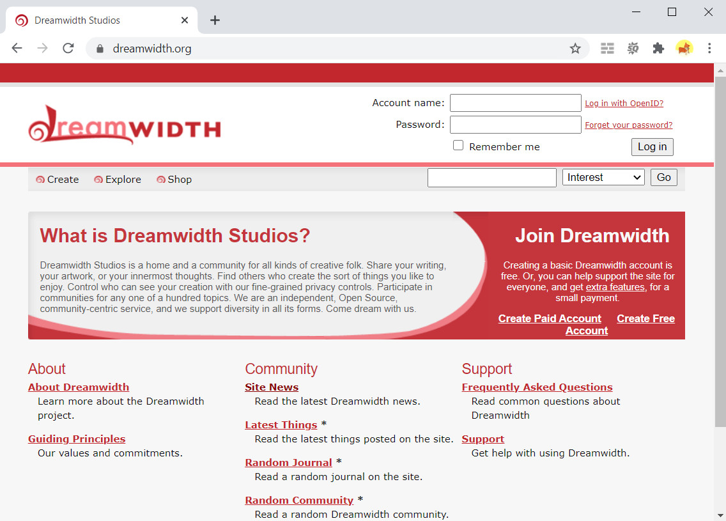Expand the Interest search dropdown
Image resolution: width=726 pixels, height=521 pixels.
point(603,178)
